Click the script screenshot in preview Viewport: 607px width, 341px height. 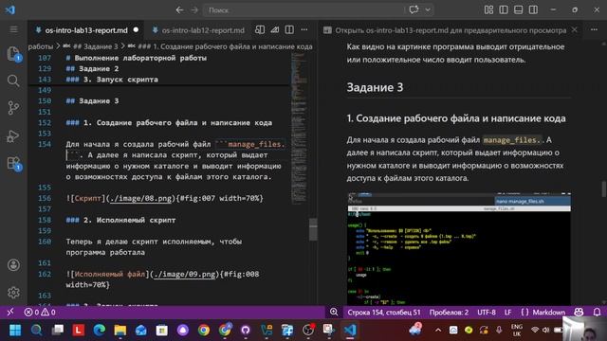pyautogui.click(x=459, y=248)
